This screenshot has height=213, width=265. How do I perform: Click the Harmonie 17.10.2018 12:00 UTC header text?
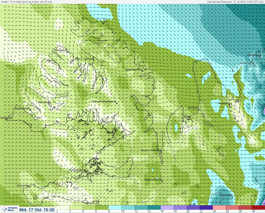(235, 2)
